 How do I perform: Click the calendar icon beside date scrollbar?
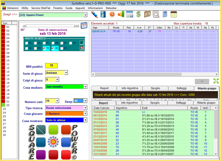click(x=84, y=25)
